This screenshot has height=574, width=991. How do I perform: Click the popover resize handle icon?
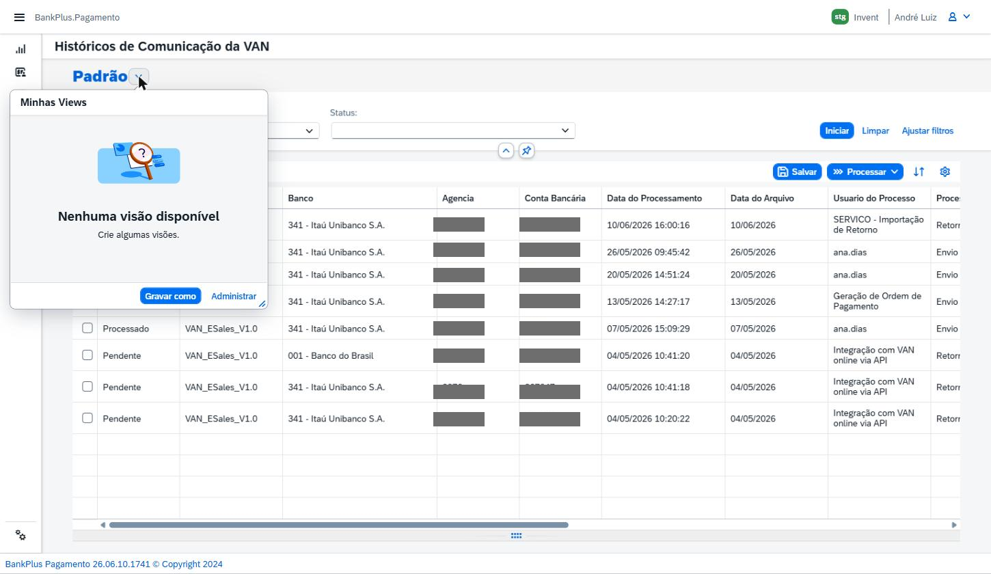[262, 303]
